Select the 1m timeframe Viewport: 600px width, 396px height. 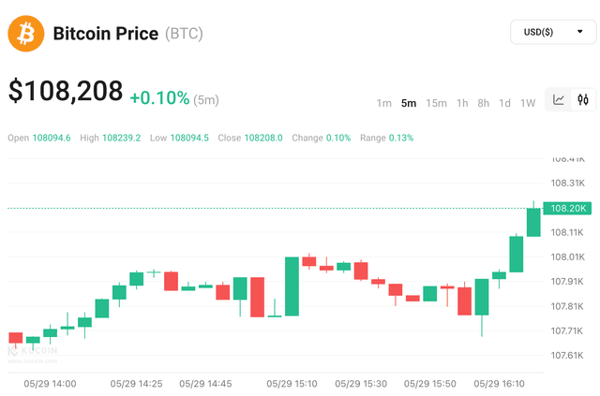(383, 103)
